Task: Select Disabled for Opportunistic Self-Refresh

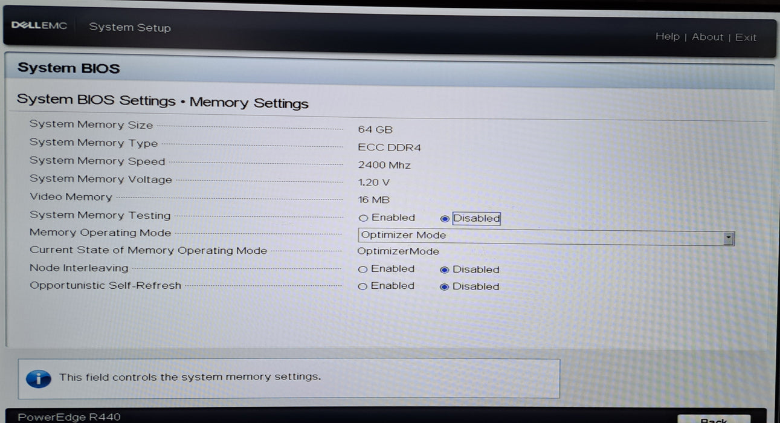Action: 444,287
